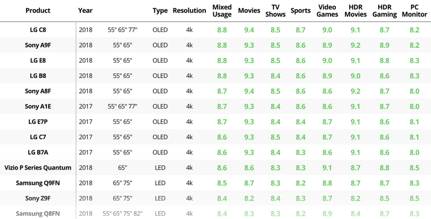
Task: Sort by the HDR Movies column header
Action: [355, 11]
